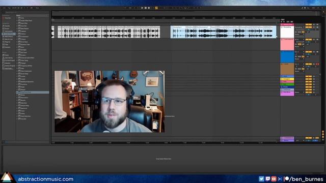Expand the Amp device folder
This screenshot has height=183, width=326.
tap(17, 18)
